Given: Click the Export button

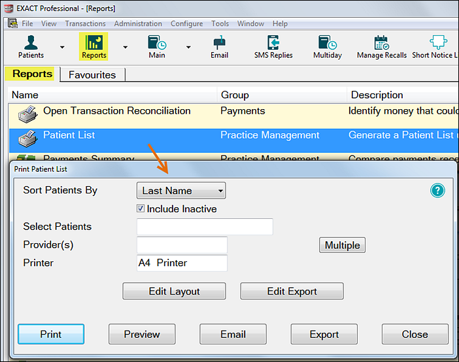Looking at the screenshot, I should [x=324, y=334].
